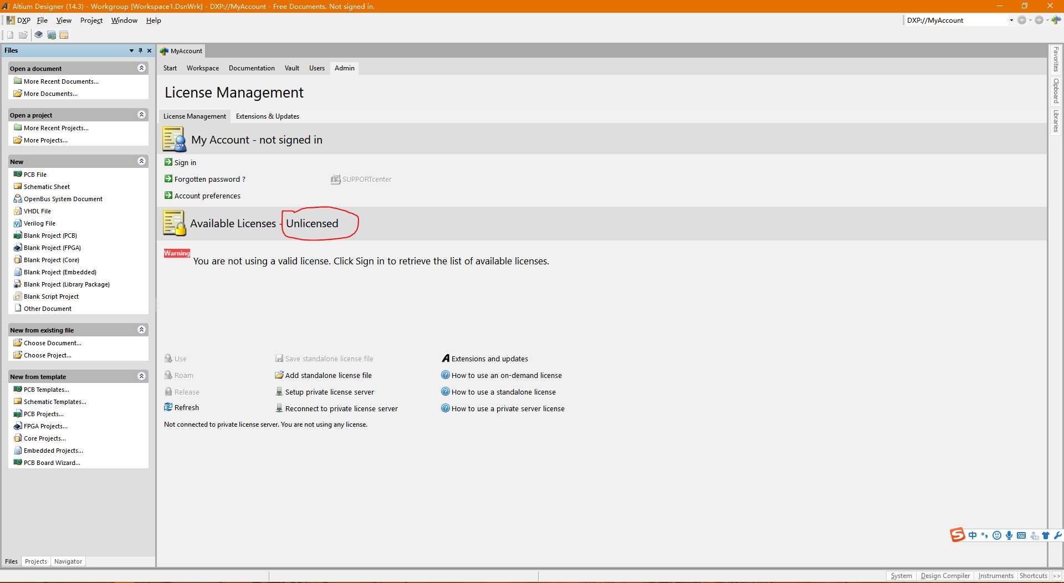
Task: Click the PCB Board Wizard icon
Action: (x=18, y=462)
